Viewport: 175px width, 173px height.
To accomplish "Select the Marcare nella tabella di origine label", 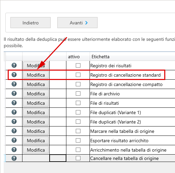I will (122, 131).
